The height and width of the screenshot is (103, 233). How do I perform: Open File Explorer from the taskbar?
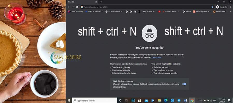[159, 100]
